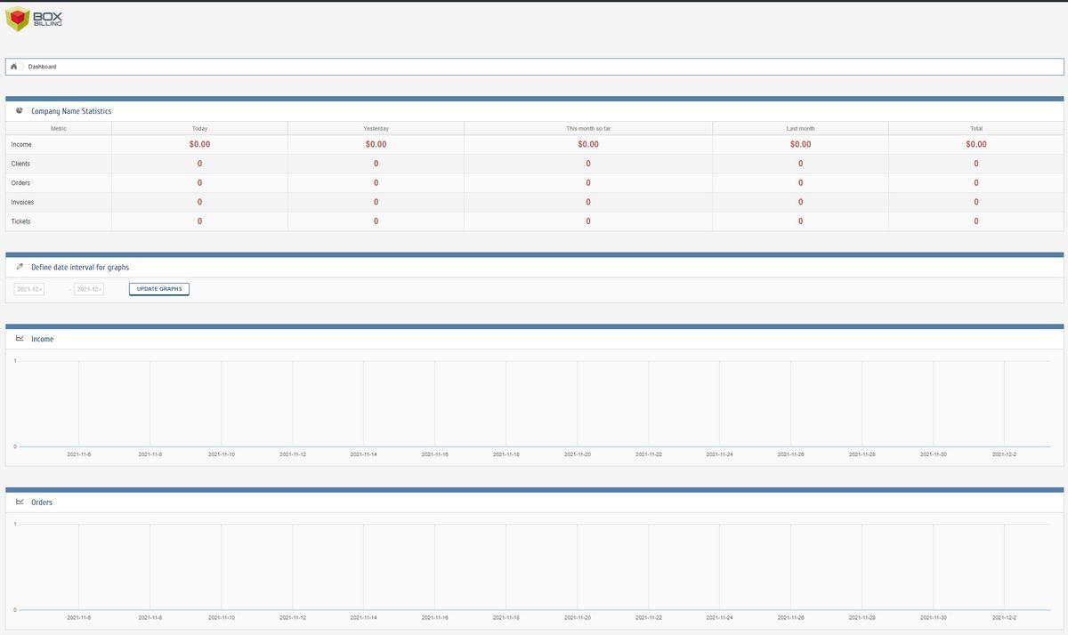Select the Tickets row label in statistics table
The height and width of the screenshot is (635, 1068).
point(21,221)
